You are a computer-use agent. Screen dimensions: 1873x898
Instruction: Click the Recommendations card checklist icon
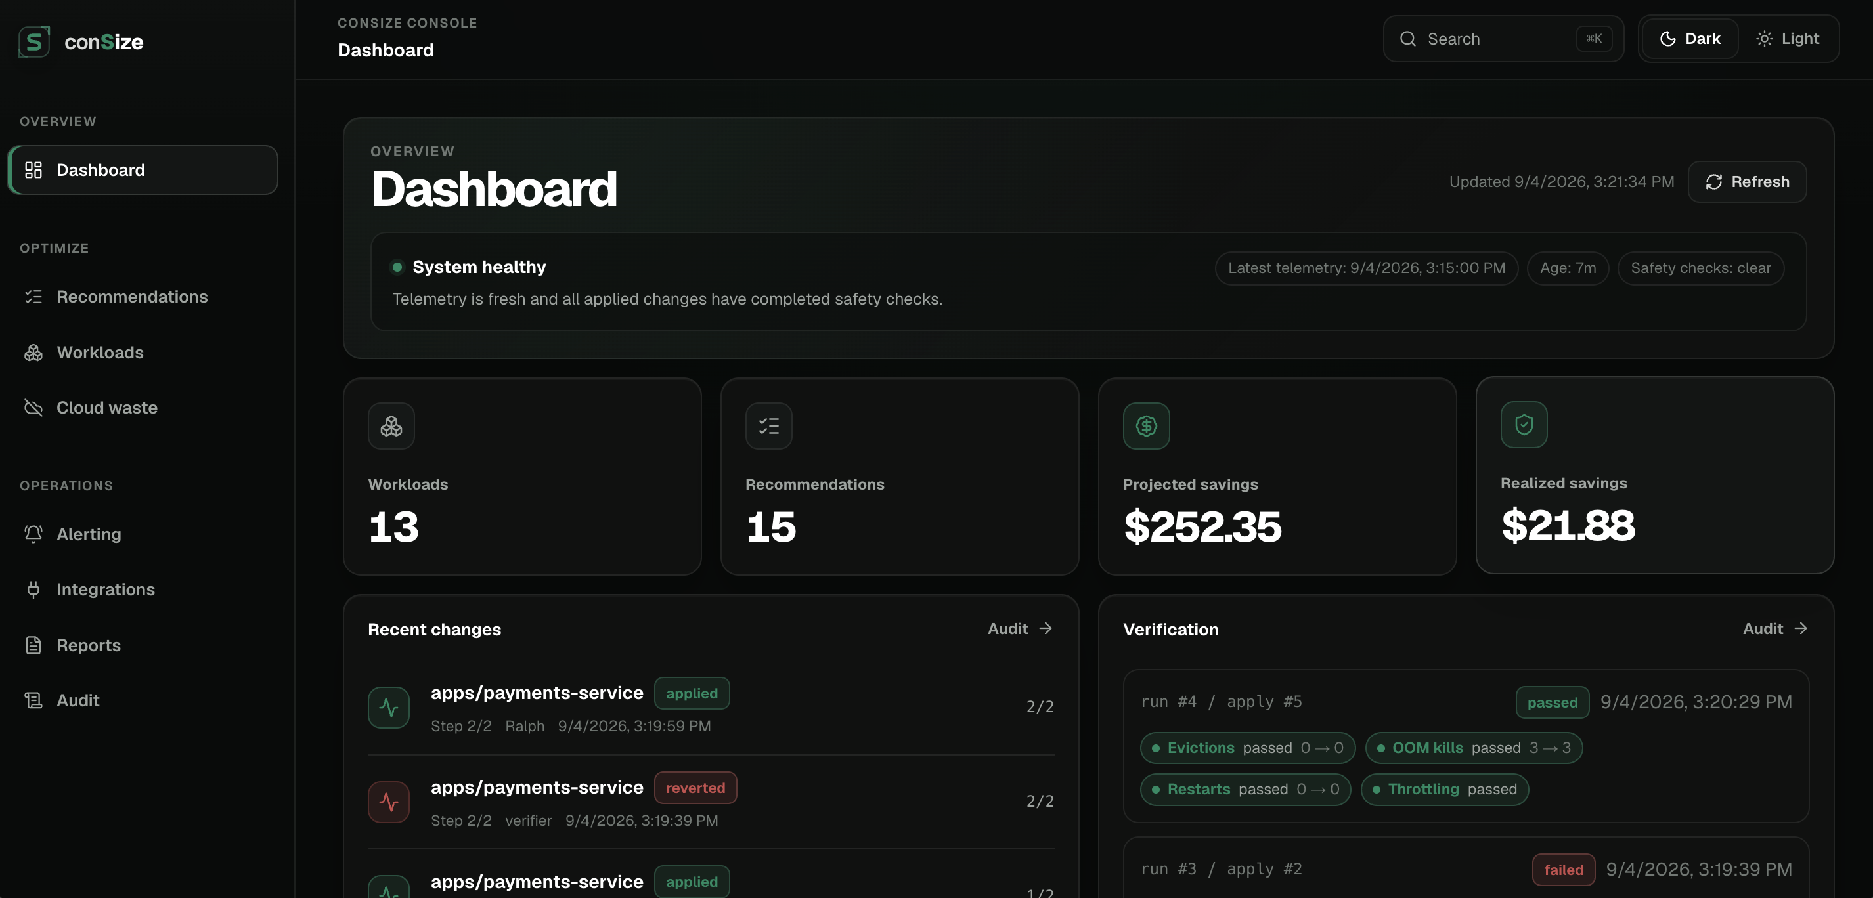(x=768, y=426)
